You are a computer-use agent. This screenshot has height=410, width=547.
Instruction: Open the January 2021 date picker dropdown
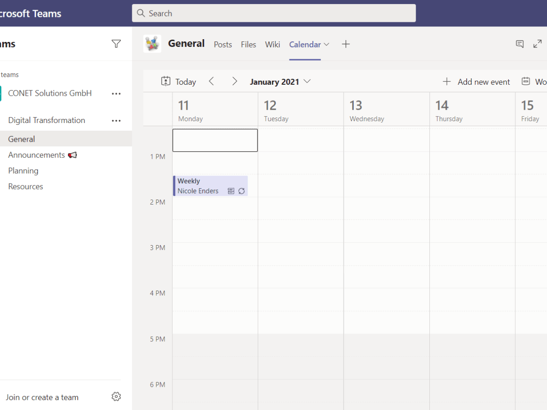[307, 82]
